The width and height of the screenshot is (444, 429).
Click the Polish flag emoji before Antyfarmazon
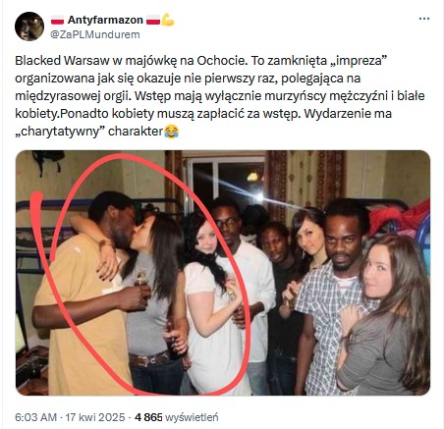click(x=57, y=20)
